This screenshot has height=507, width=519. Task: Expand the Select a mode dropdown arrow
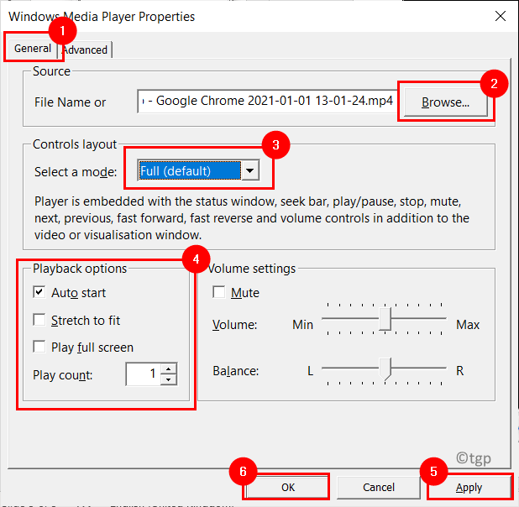click(x=249, y=171)
